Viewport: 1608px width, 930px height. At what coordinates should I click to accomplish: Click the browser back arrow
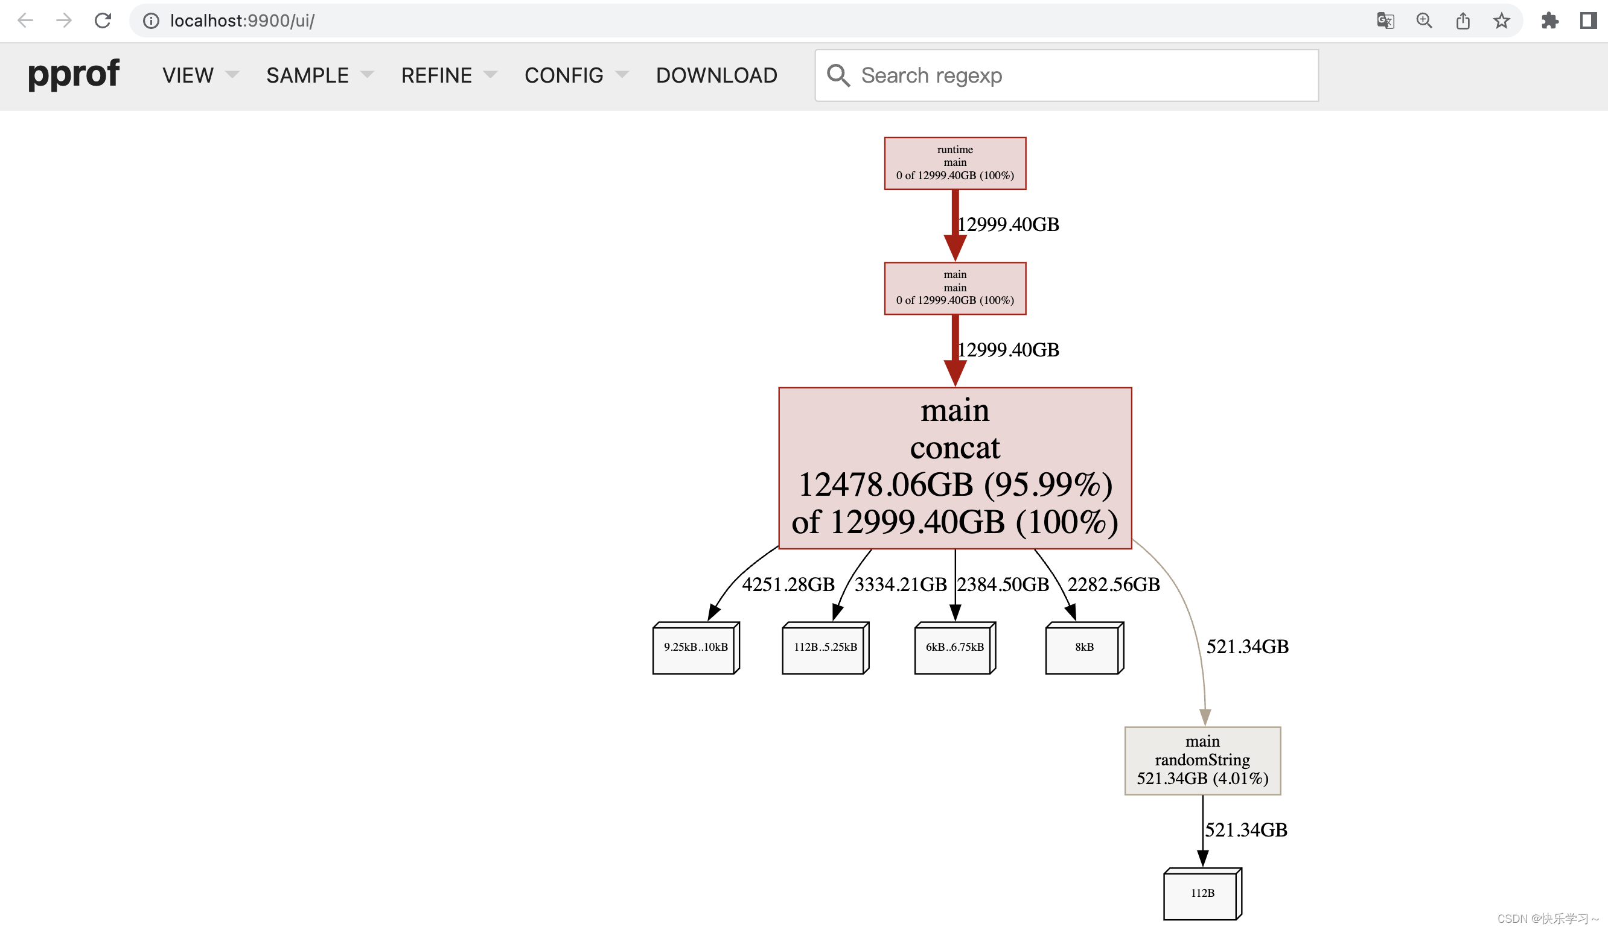(x=25, y=21)
